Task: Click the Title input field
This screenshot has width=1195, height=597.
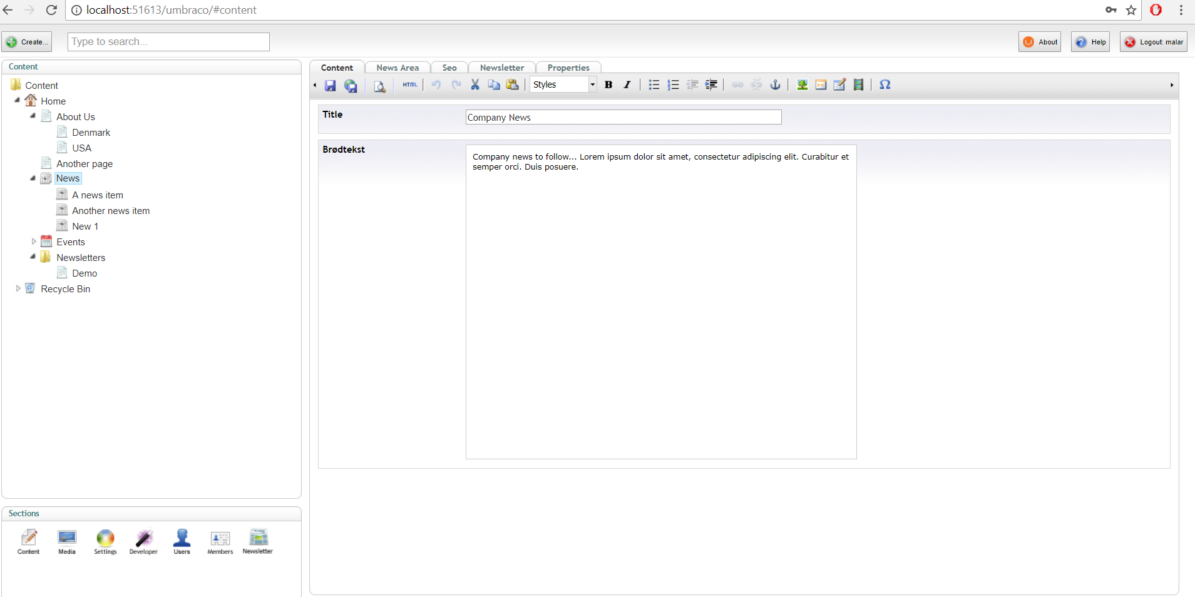Action: [623, 118]
